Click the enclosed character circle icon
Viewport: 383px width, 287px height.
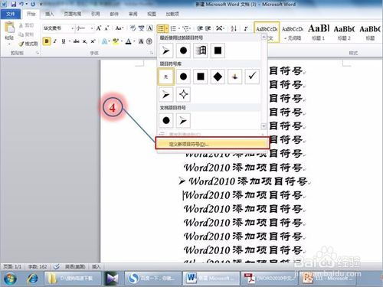149,41
